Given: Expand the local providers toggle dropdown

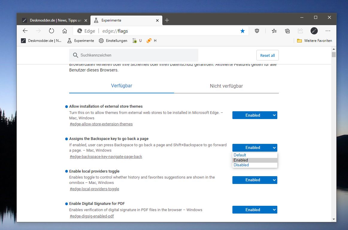Looking at the screenshot, I should point(255,180).
